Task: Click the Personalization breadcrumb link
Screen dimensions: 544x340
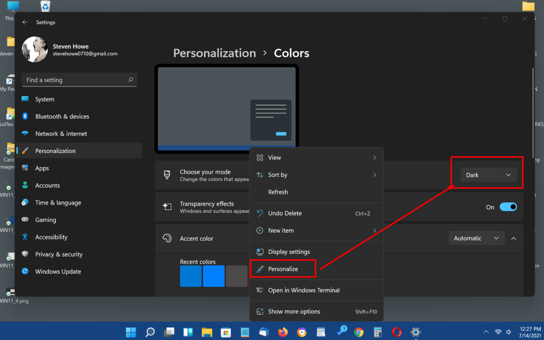Action: pyautogui.click(x=214, y=53)
